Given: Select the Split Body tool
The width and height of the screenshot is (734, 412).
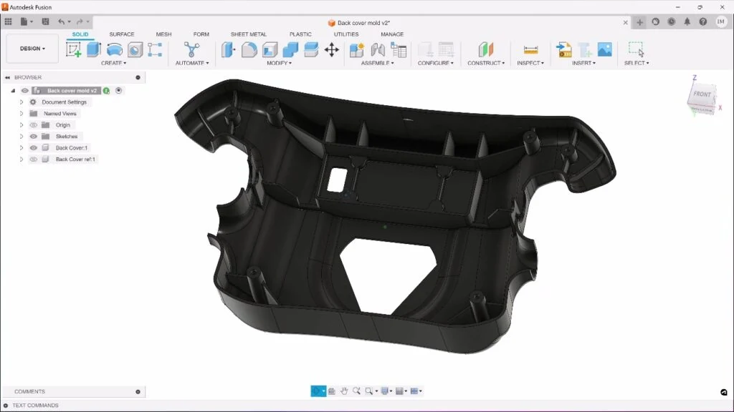Looking at the screenshot, I should point(311,49).
